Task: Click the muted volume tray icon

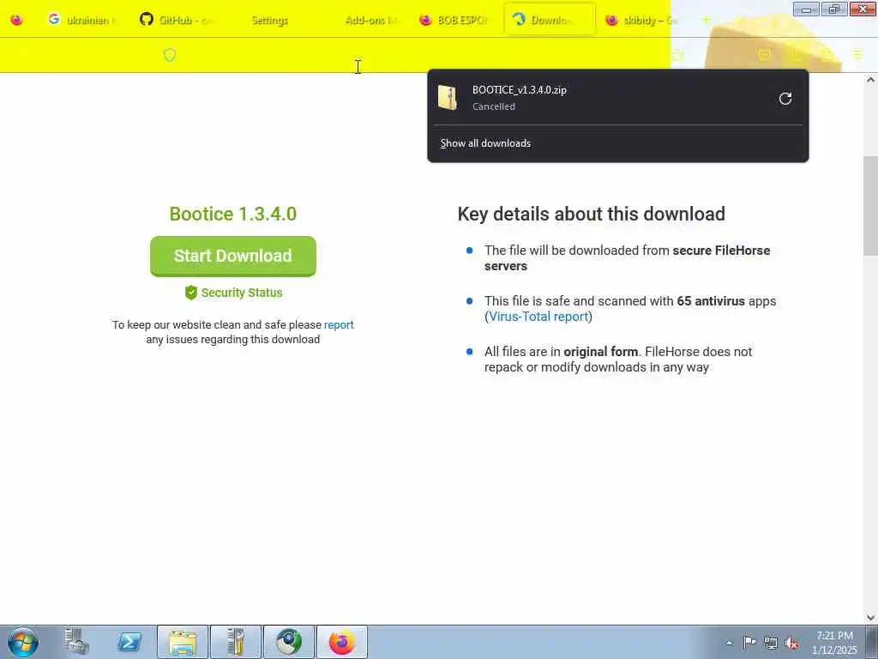Action: tap(791, 643)
